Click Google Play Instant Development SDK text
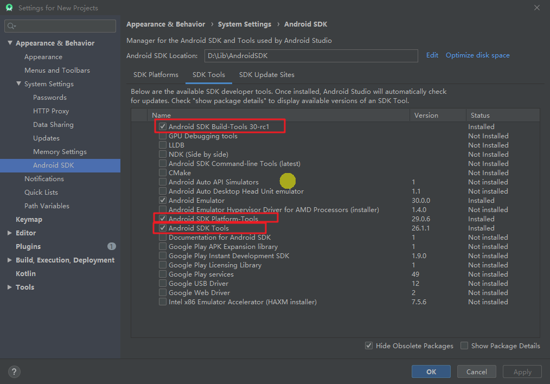This screenshot has height=384, width=550. click(x=229, y=256)
